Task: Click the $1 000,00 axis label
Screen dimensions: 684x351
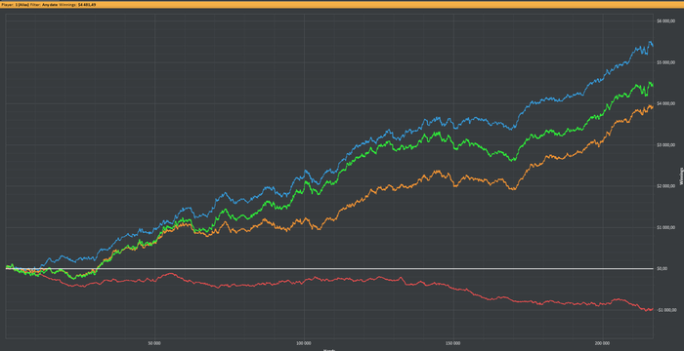Action: point(666,227)
